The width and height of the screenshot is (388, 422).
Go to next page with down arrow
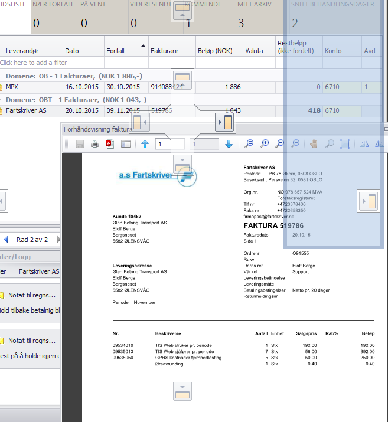pos(229,144)
